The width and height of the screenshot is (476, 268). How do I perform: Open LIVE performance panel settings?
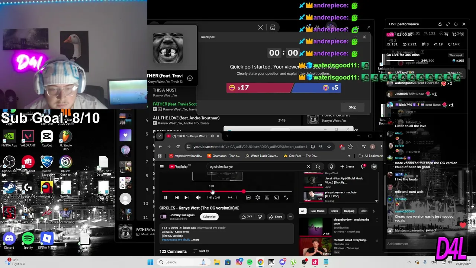tap(456, 24)
